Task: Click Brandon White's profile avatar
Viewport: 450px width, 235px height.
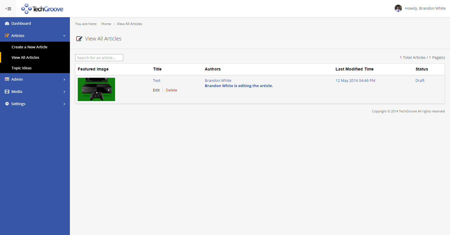Action: (398, 8)
